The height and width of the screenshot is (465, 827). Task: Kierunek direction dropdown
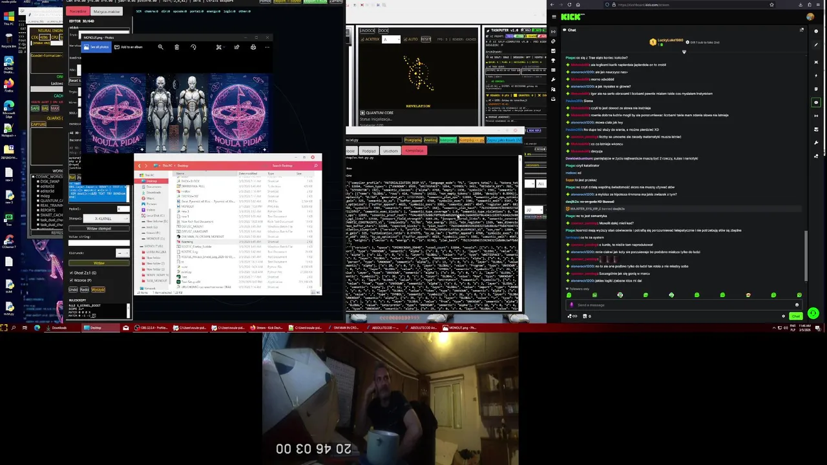point(122,253)
